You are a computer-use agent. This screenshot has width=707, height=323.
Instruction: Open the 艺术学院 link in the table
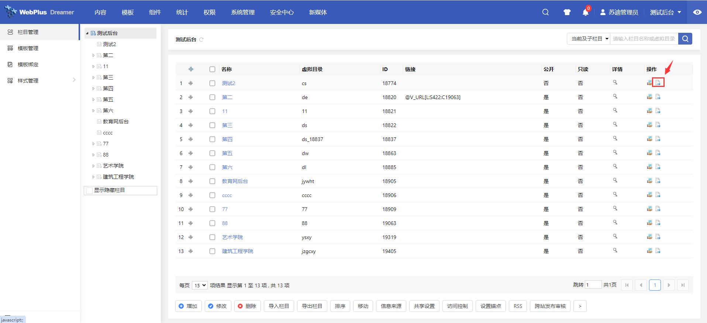232,237
